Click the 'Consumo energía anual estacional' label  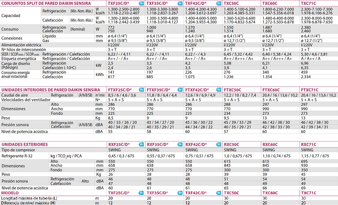[x=16, y=74]
